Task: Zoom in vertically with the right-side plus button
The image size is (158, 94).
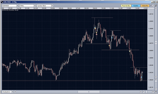Action: (x=156, y=80)
